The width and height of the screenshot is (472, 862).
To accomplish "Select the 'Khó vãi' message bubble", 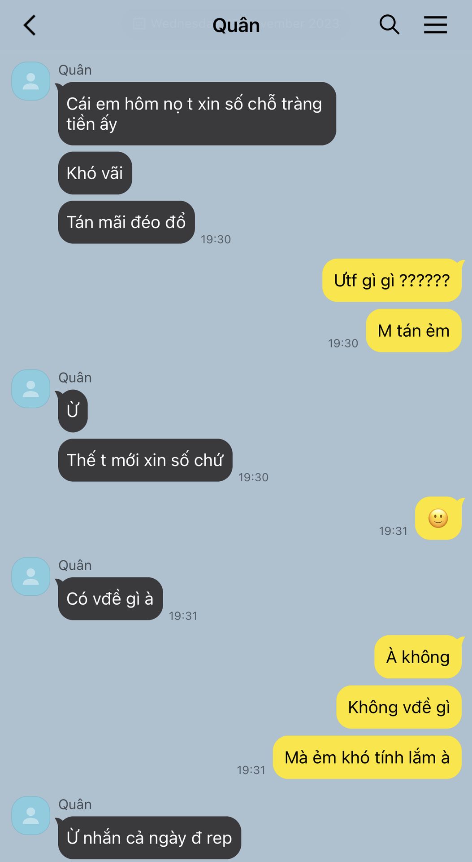I will click(95, 173).
